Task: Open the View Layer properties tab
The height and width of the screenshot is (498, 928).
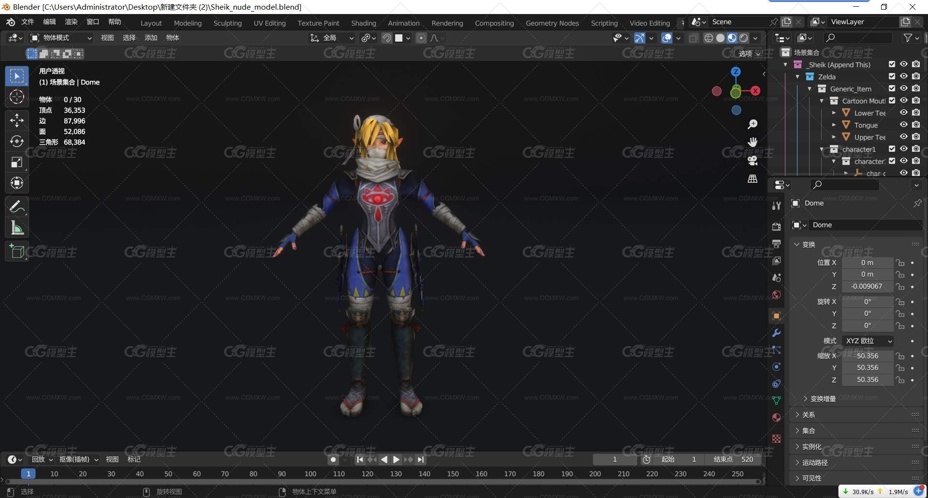Action: pos(776,261)
